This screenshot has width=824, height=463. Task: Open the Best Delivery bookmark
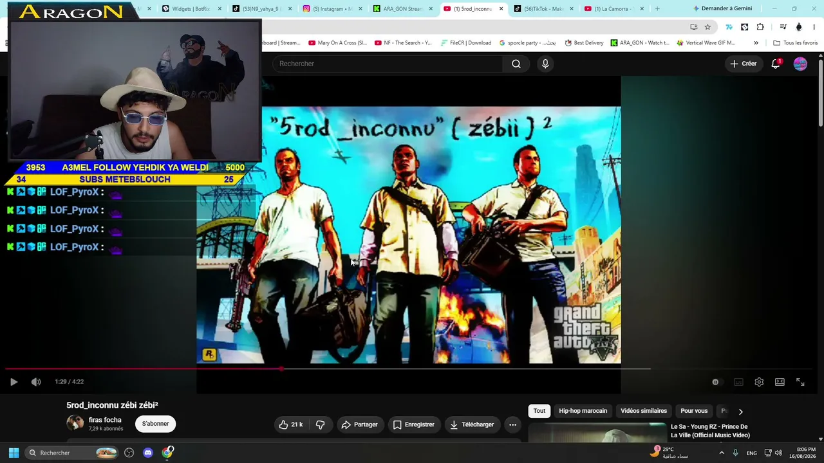point(584,43)
